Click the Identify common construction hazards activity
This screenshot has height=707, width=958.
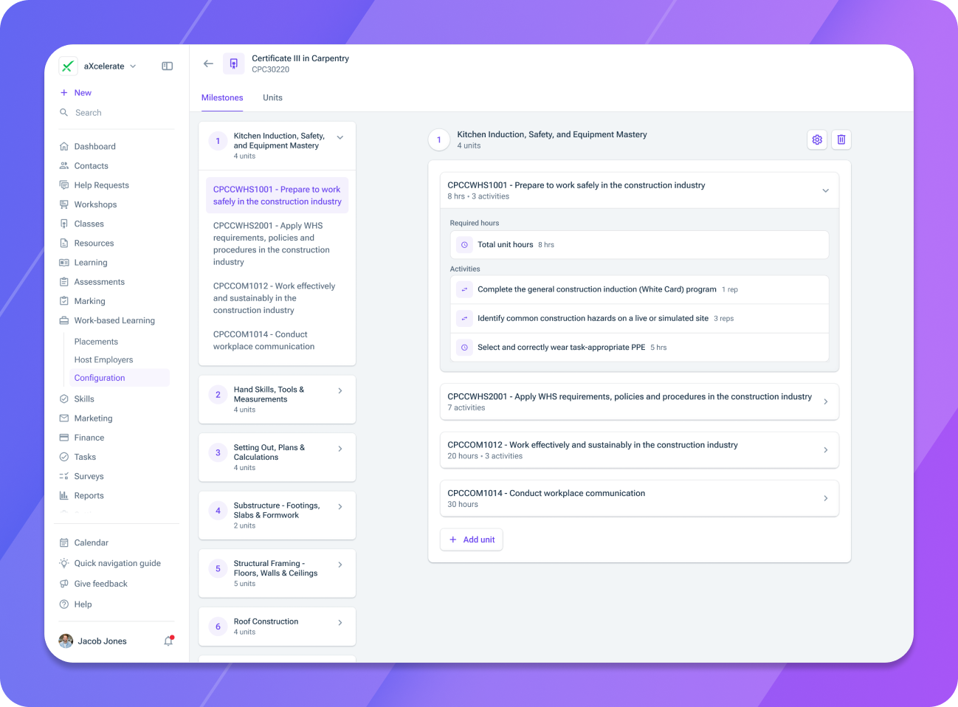(x=639, y=318)
